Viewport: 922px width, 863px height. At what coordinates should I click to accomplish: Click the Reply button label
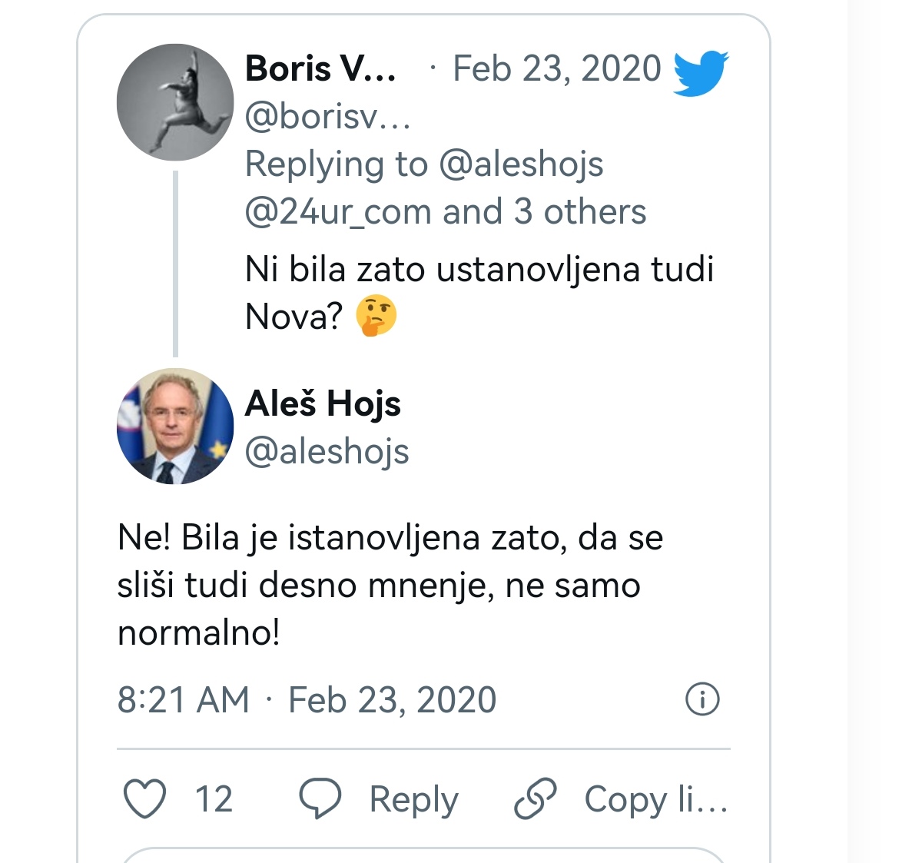click(x=414, y=799)
